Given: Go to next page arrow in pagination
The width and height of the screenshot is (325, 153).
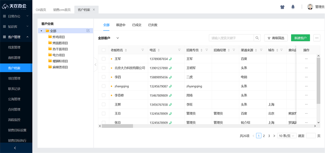Looking at the screenshot, I should click(x=274, y=136).
